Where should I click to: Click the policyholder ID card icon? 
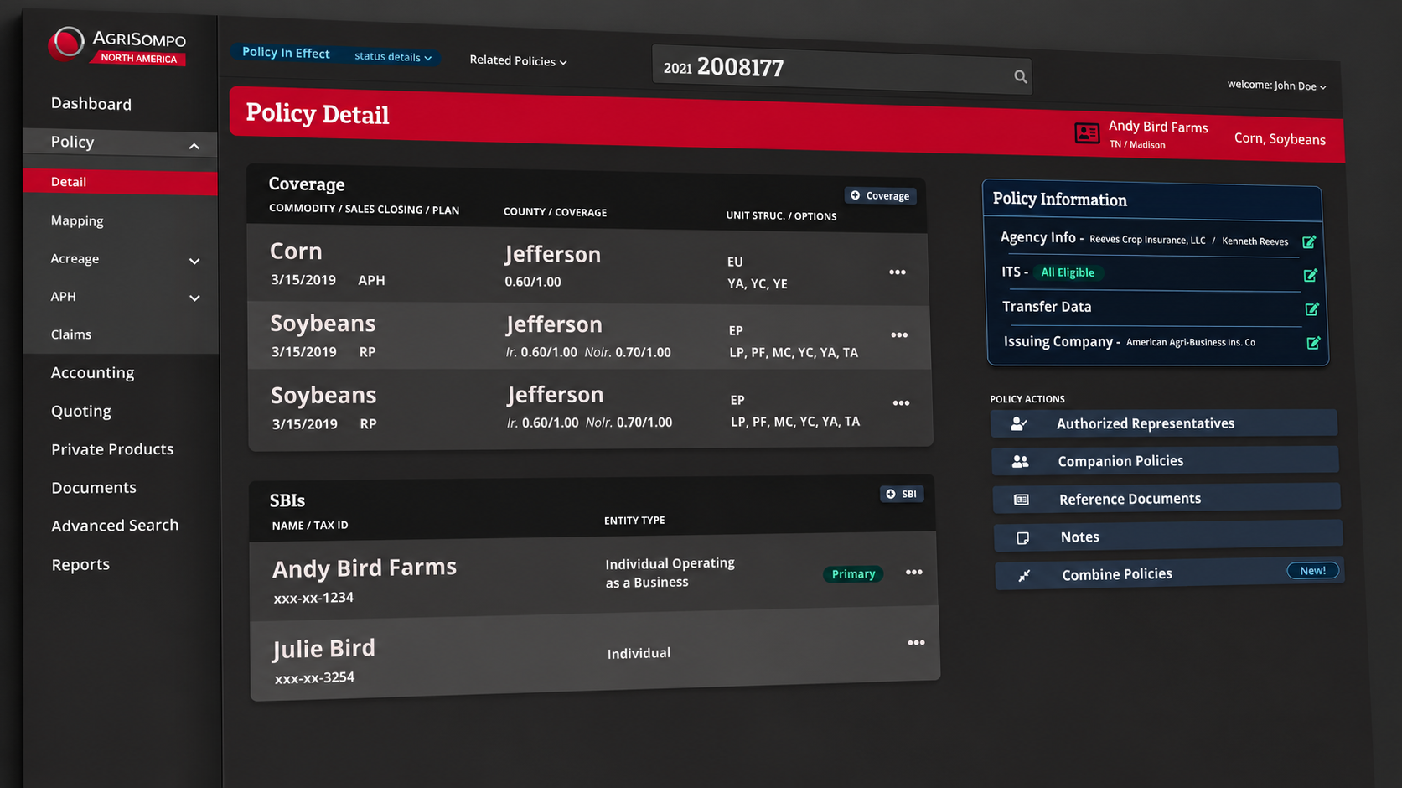(x=1087, y=132)
